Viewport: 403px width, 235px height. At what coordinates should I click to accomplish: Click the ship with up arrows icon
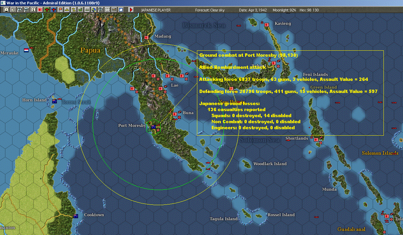click(87, 10)
